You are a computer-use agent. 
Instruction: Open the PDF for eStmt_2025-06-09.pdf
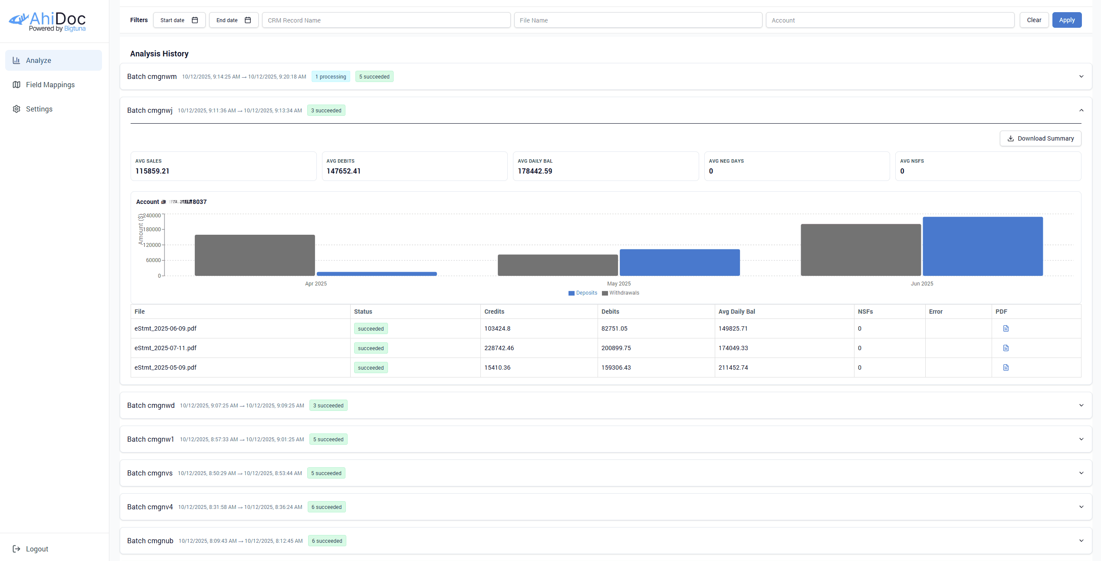click(x=1006, y=328)
